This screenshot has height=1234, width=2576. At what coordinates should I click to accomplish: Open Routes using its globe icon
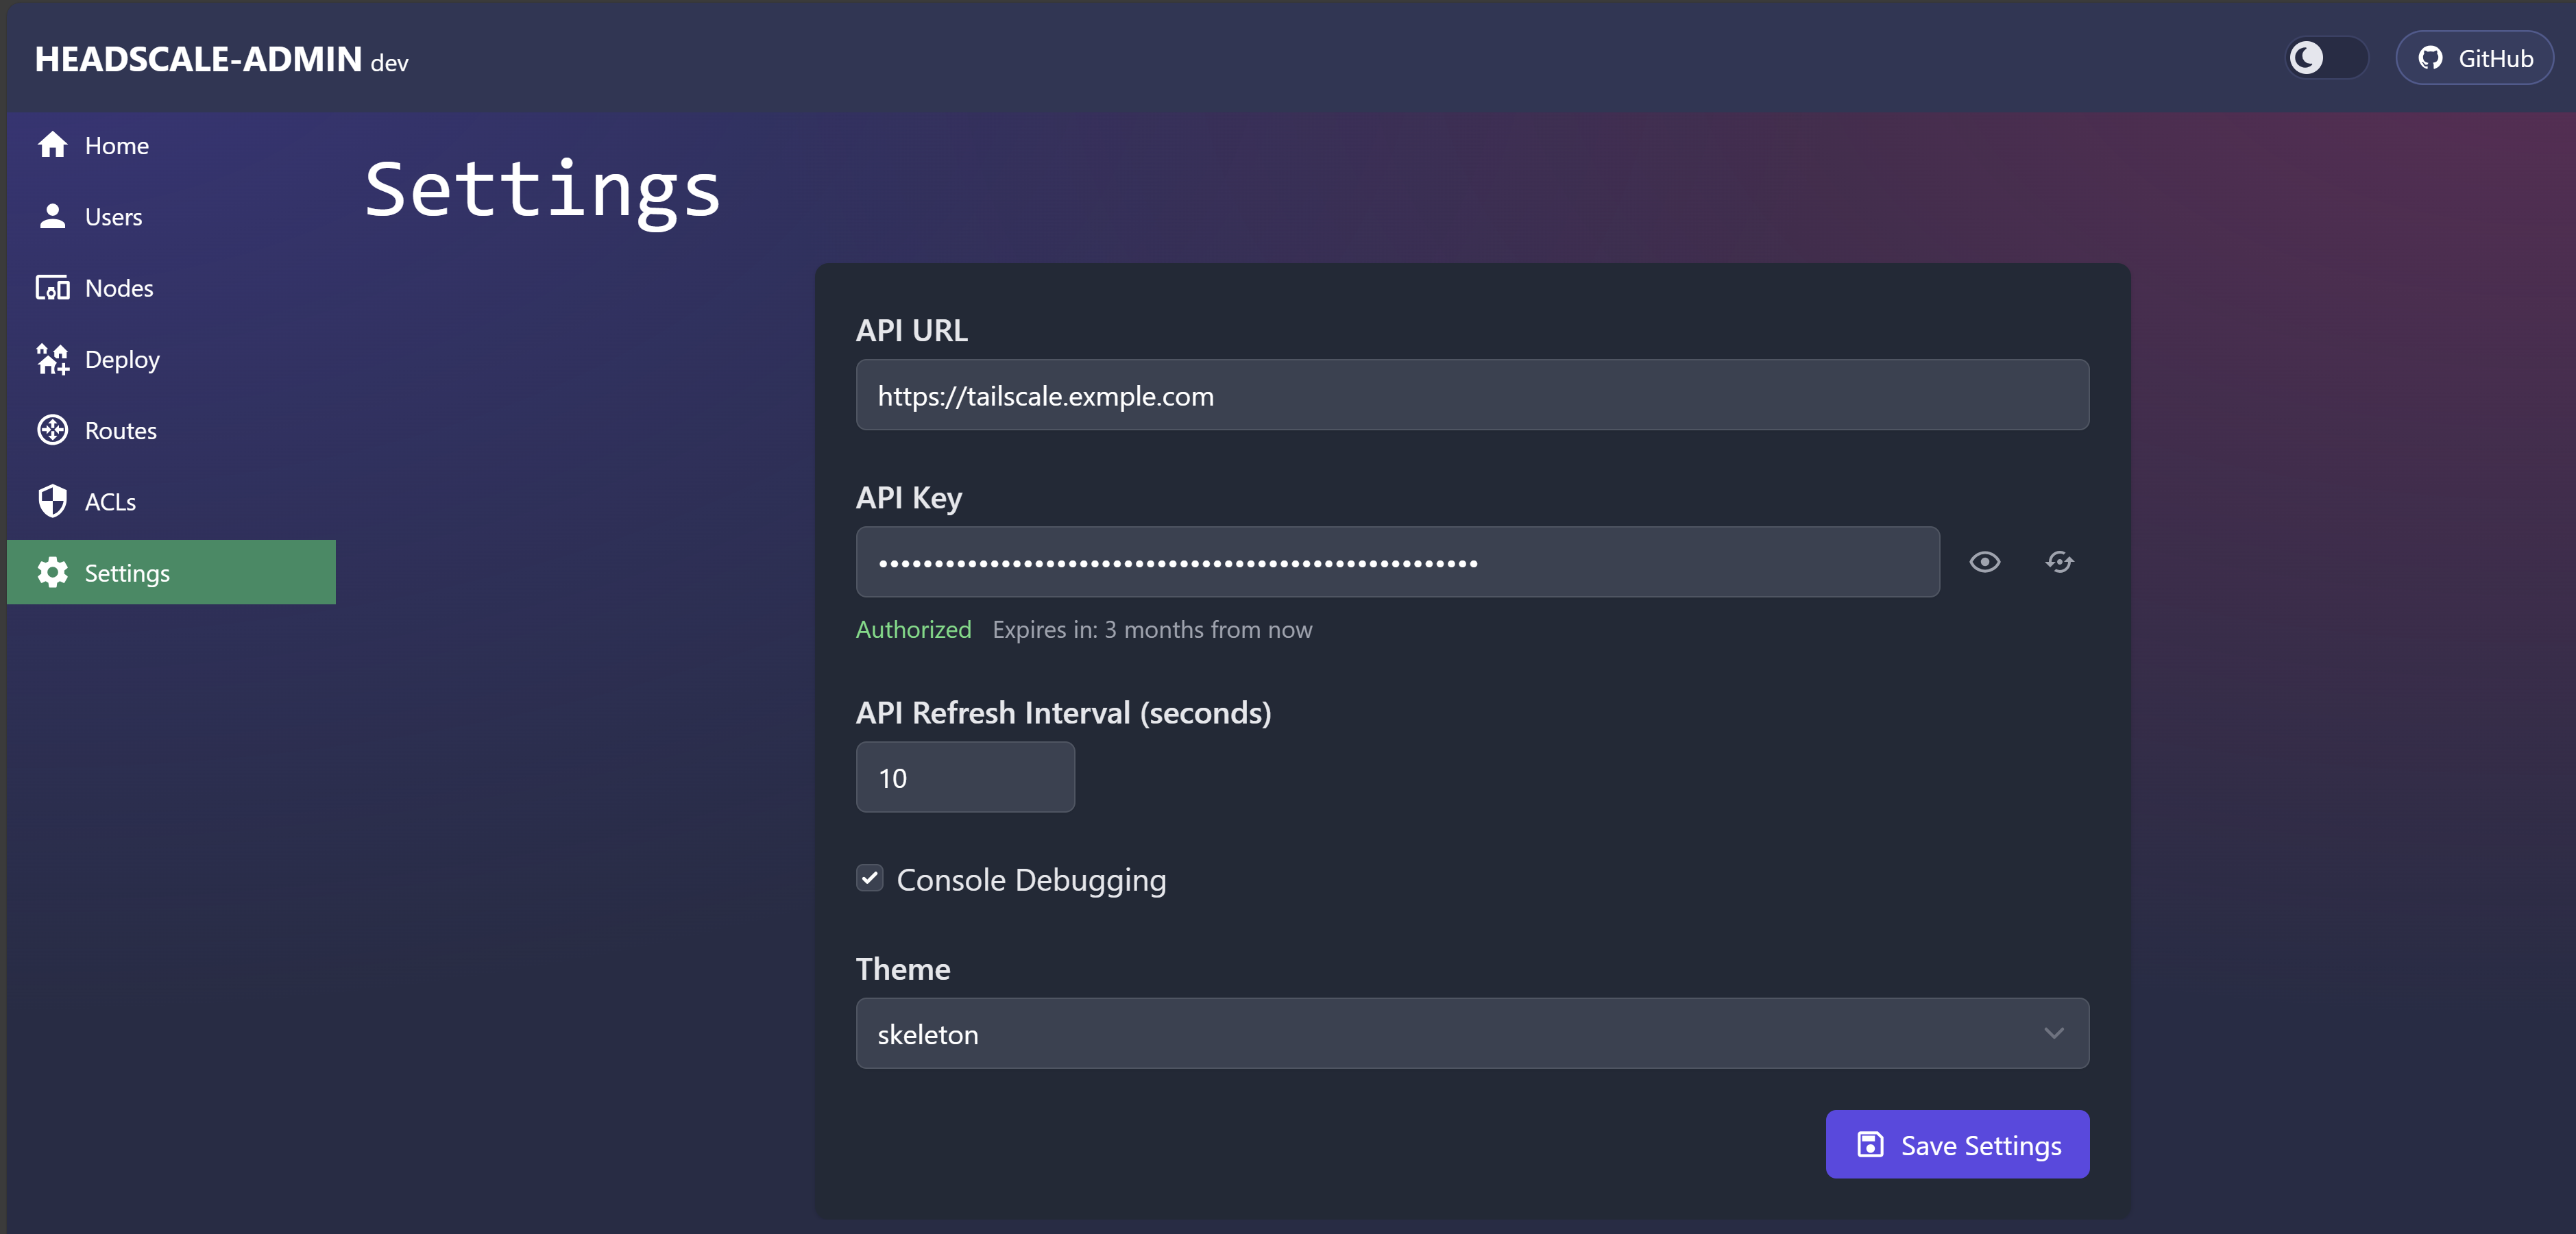(x=52, y=430)
